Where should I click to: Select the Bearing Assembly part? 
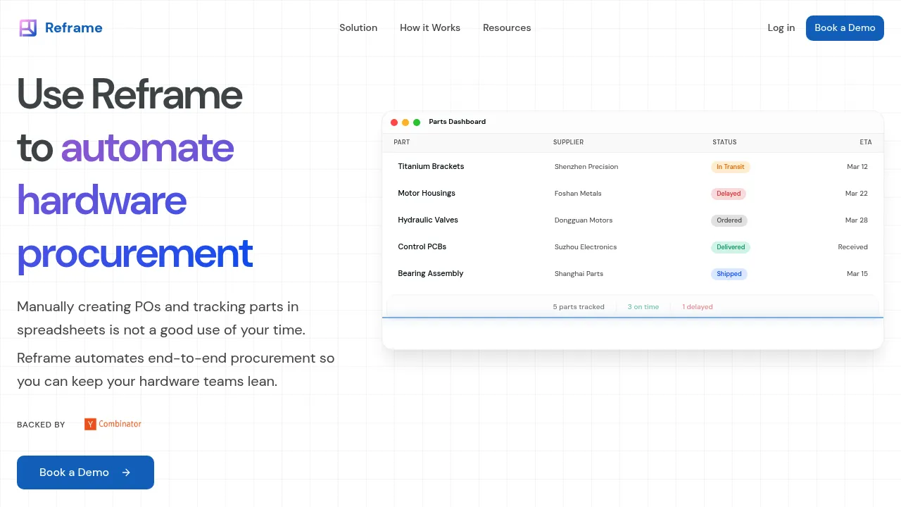pyautogui.click(x=431, y=274)
